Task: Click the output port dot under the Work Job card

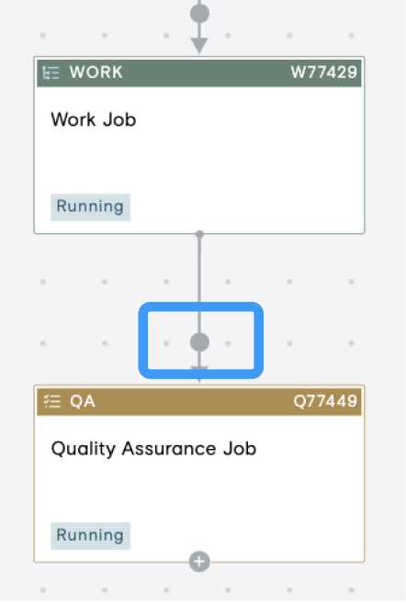Action: click(199, 234)
